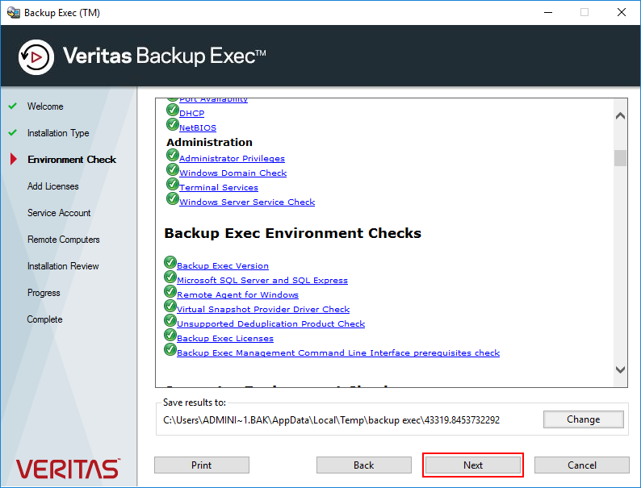Open the Administrator Privileges link
Viewport: 641px width, 488px height.
coord(233,158)
